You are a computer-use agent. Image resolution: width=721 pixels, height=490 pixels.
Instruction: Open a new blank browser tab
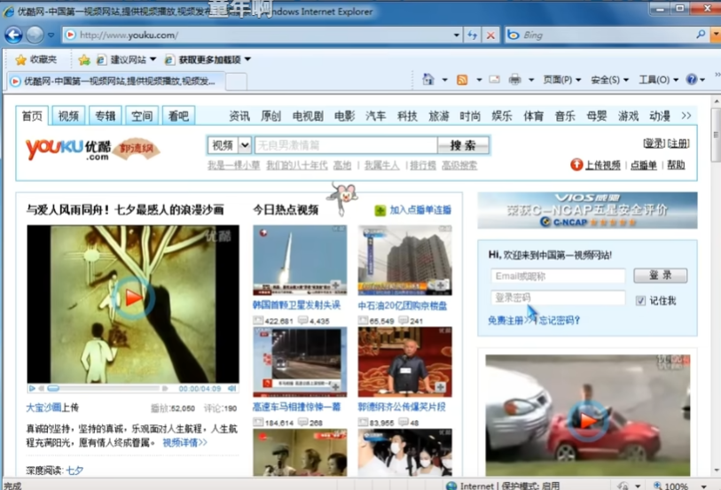(237, 82)
